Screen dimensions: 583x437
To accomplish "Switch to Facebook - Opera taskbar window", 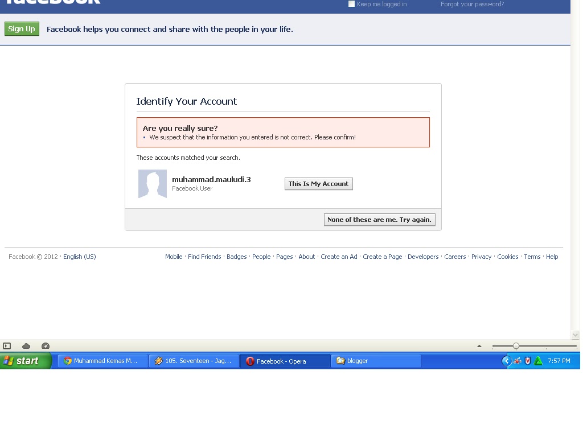I will coord(286,361).
